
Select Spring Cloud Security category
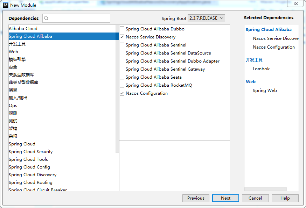coord(62,152)
